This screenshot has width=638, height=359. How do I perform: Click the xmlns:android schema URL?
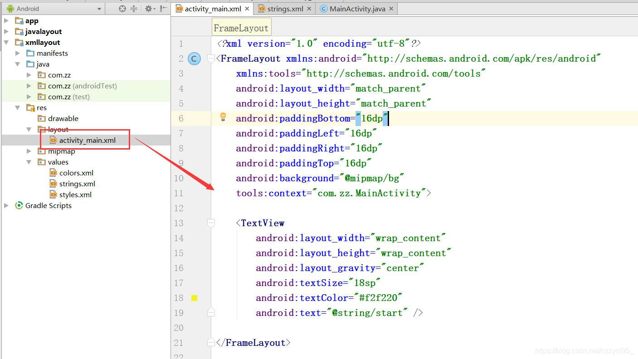(482, 58)
